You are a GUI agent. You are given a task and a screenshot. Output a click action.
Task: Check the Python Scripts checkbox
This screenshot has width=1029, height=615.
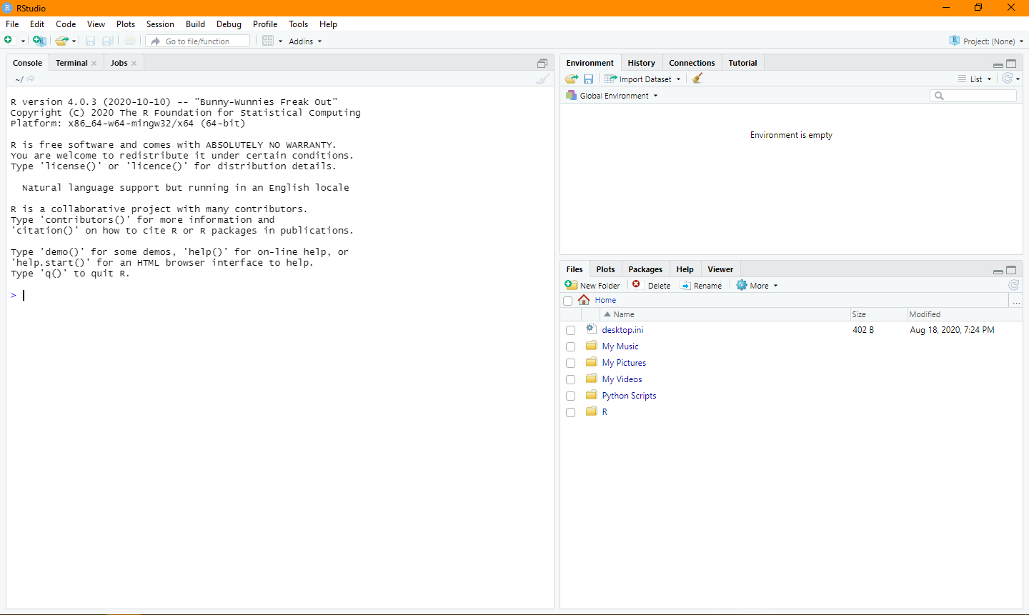point(570,396)
